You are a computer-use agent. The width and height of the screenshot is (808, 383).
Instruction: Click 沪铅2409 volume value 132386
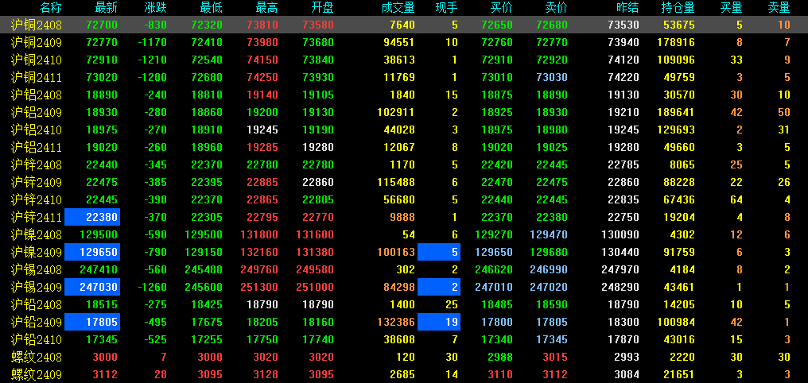pos(396,323)
